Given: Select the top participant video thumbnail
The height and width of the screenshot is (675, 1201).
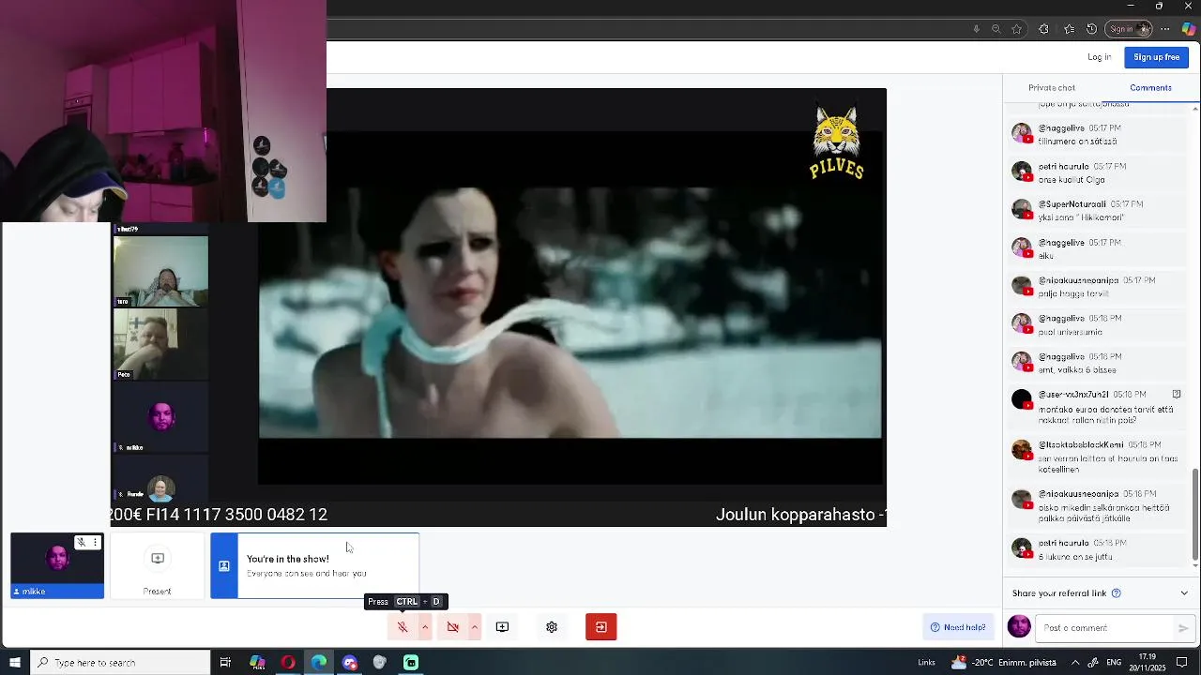Looking at the screenshot, I should (x=160, y=271).
